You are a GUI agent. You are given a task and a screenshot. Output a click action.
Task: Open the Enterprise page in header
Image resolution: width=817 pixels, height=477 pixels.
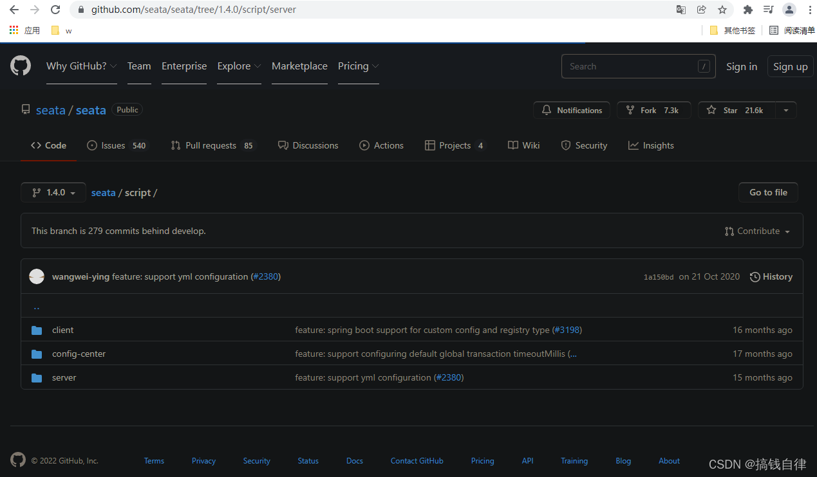[x=184, y=66]
